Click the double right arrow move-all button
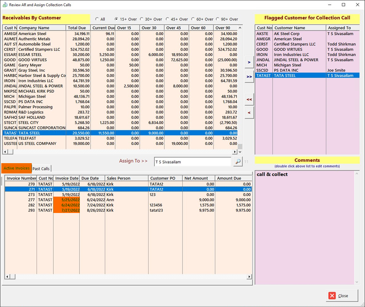 tap(249, 76)
